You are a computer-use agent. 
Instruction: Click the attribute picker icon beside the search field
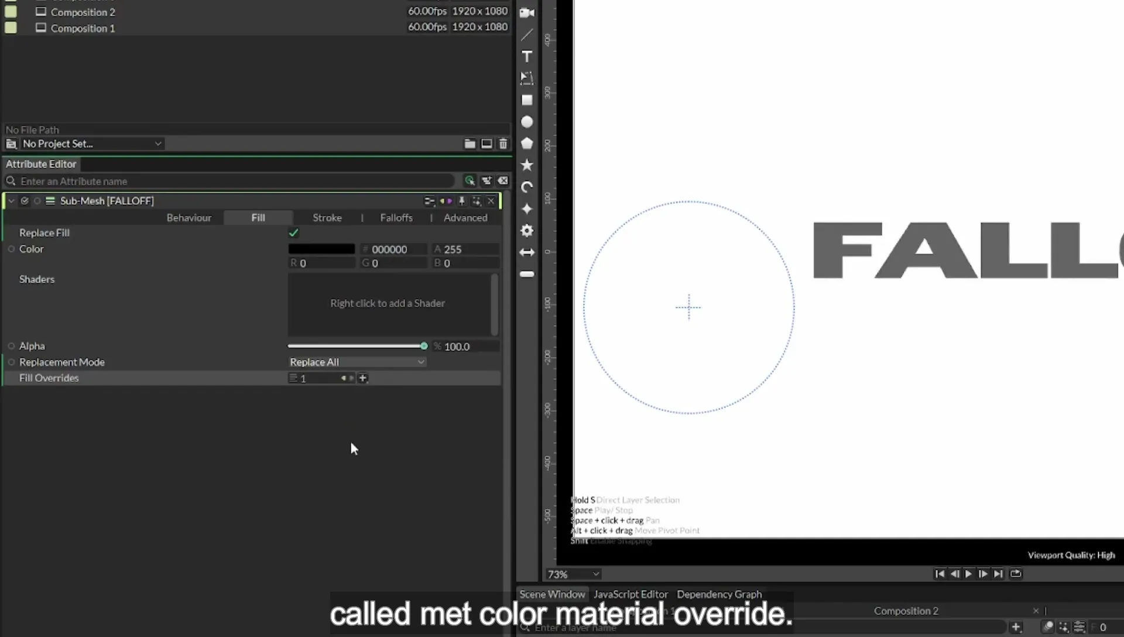point(470,181)
